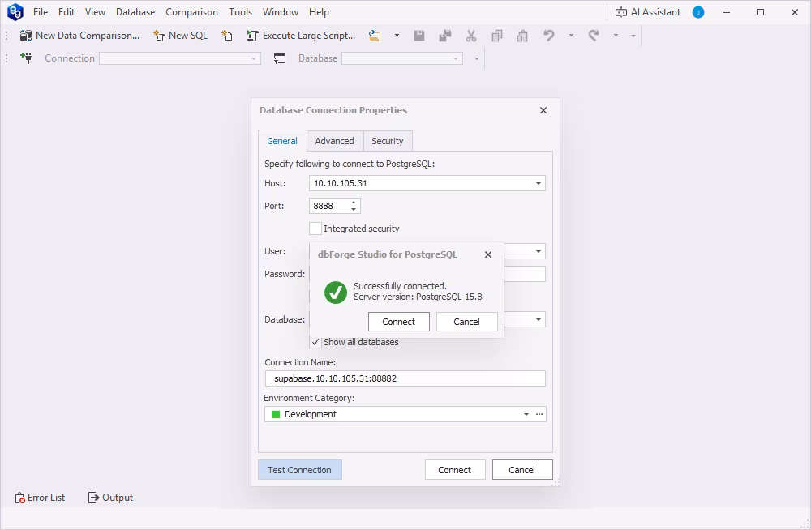Viewport: 811px width, 530px height.
Task: Open the Edit menu
Action: [x=67, y=12]
